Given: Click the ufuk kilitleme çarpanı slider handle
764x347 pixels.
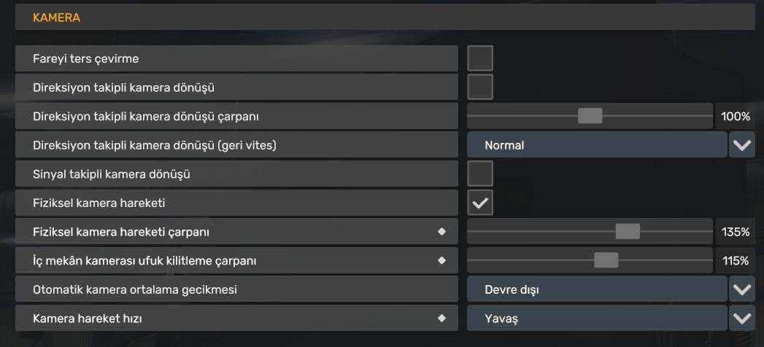Looking at the screenshot, I should point(606,260).
